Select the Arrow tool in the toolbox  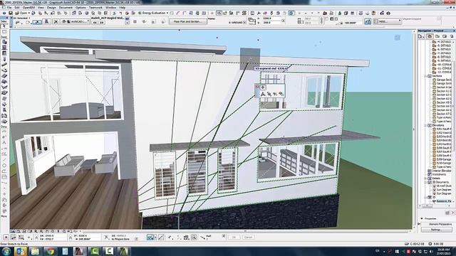point(4,26)
